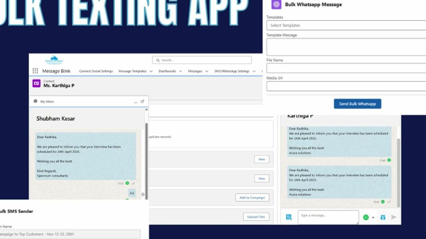Click the Search field in header

(x=202, y=60)
